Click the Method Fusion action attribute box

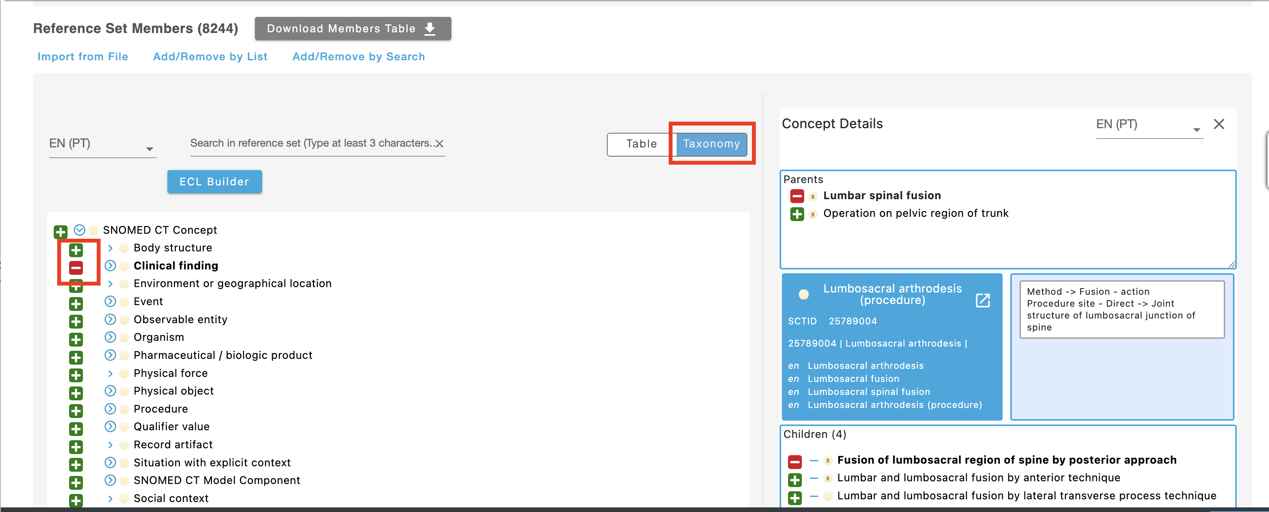[x=1122, y=309]
